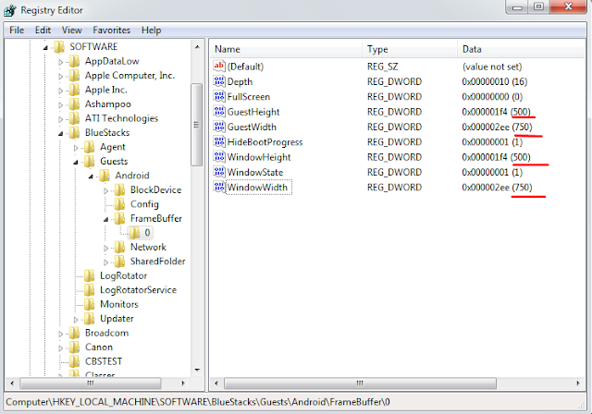This screenshot has width=592, height=414.
Task: Click the Monitors folder icon
Action: pos(90,304)
